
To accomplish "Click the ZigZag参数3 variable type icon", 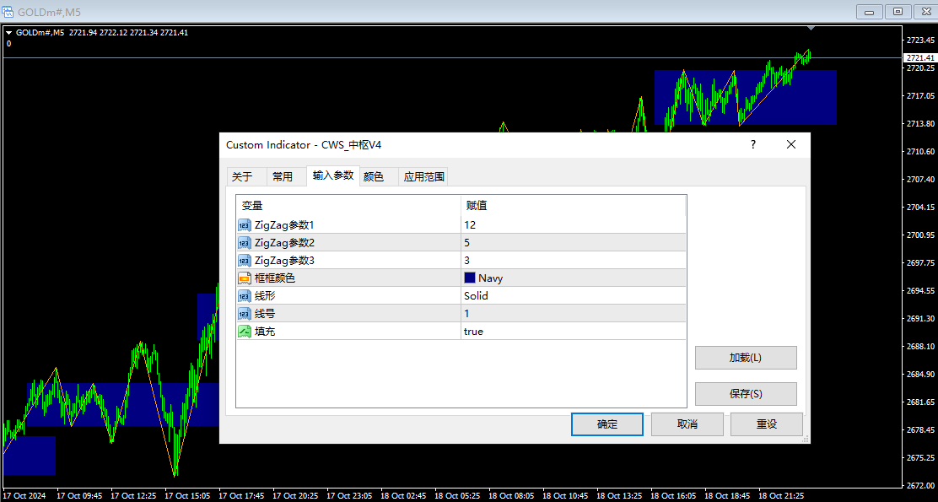I will coord(244,261).
